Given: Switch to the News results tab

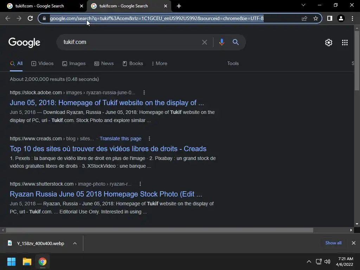Looking at the screenshot, I should 104,64.
